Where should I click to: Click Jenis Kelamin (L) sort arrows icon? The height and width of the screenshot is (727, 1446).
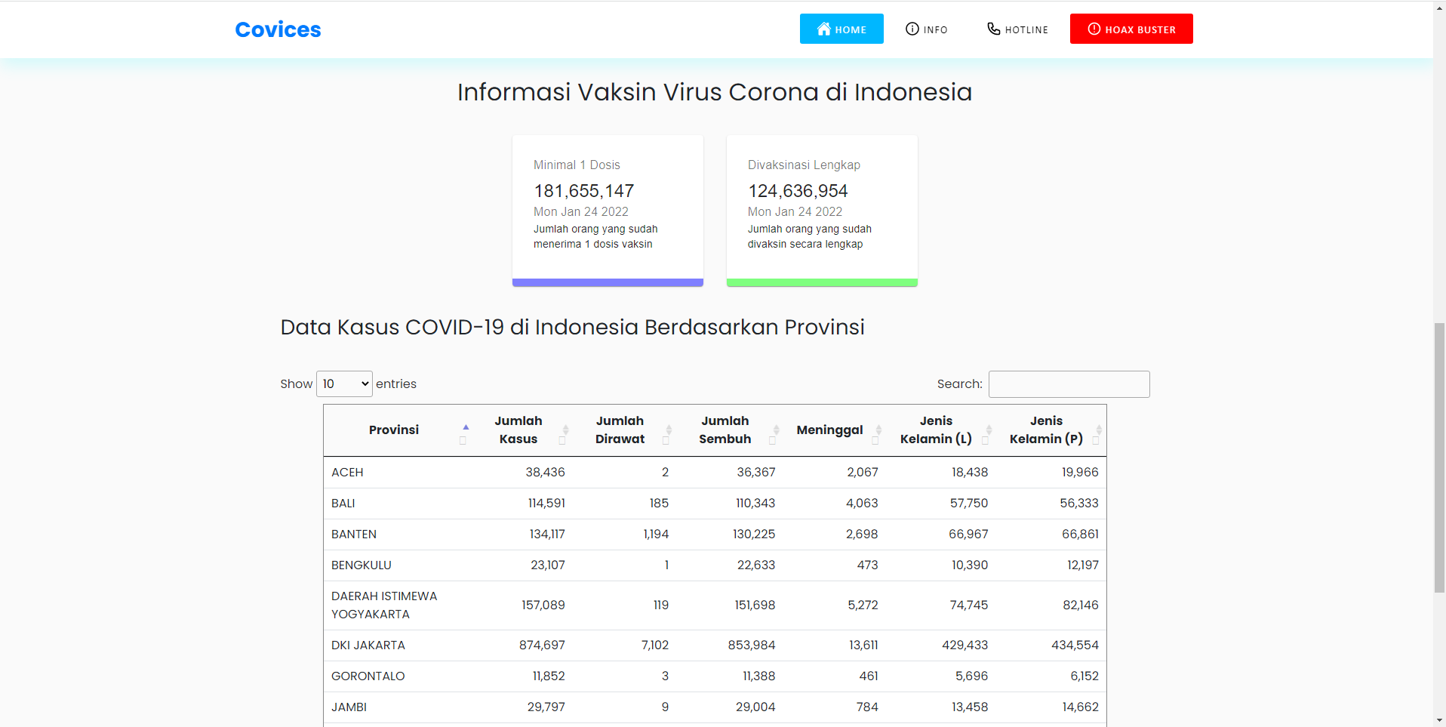pyautogui.click(x=989, y=430)
